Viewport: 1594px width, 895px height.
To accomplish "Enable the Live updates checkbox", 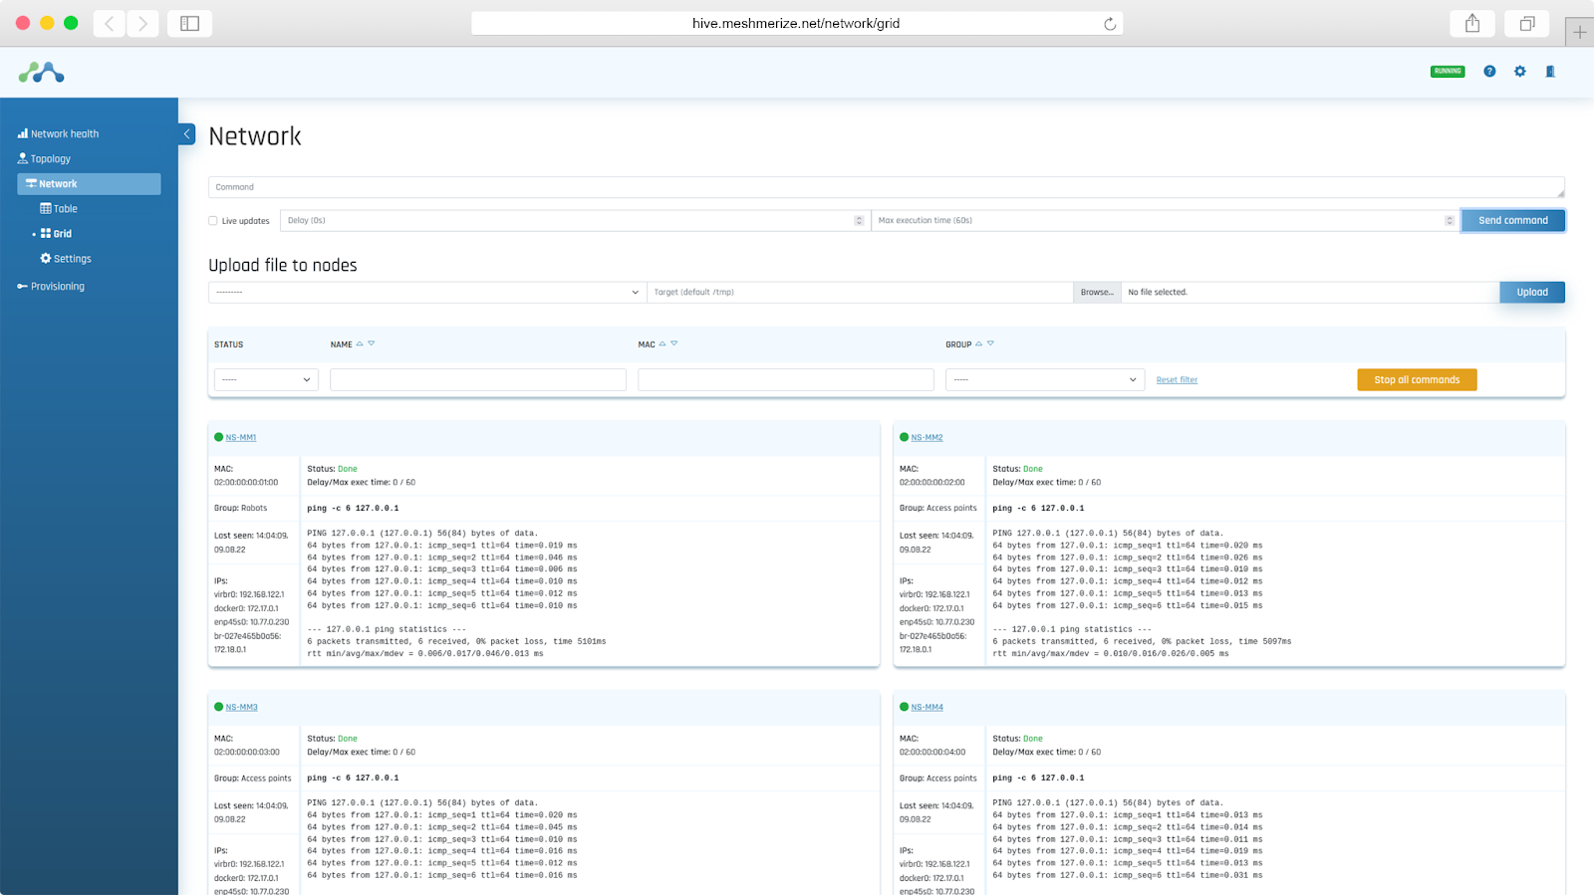I will coord(213,221).
